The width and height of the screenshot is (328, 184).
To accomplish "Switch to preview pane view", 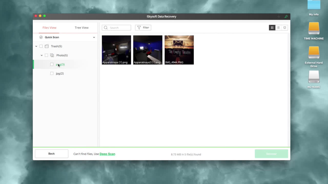I will coord(285,28).
